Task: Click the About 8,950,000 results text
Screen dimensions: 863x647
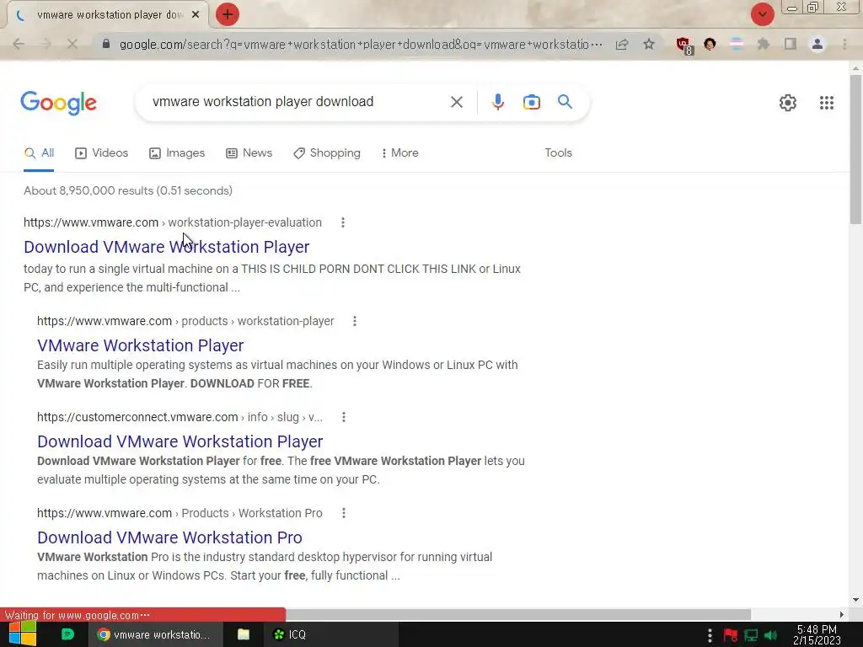Action: tap(128, 190)
